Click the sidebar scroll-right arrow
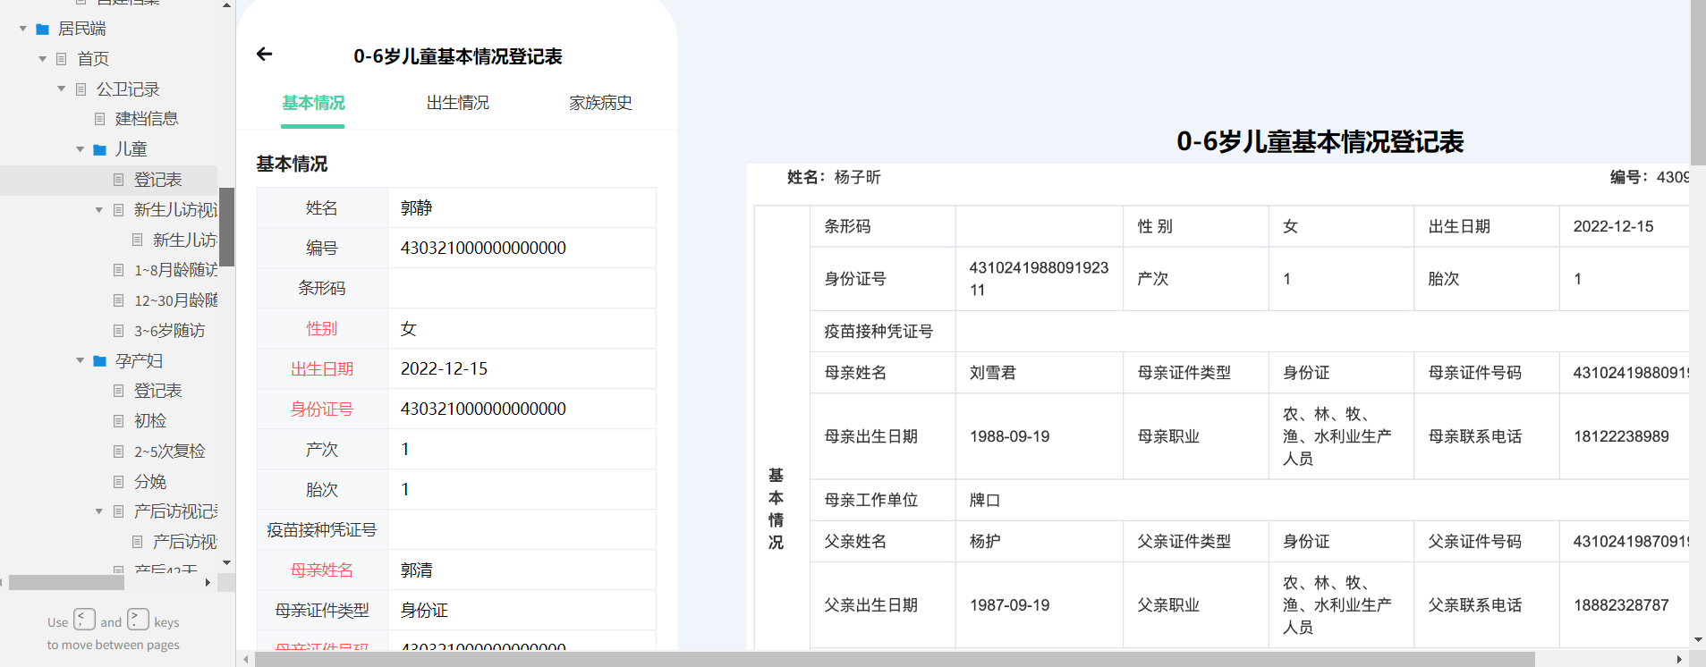The width and height of the screenshot is (1706, 667). pyautogui.click(x=208, y=583)
